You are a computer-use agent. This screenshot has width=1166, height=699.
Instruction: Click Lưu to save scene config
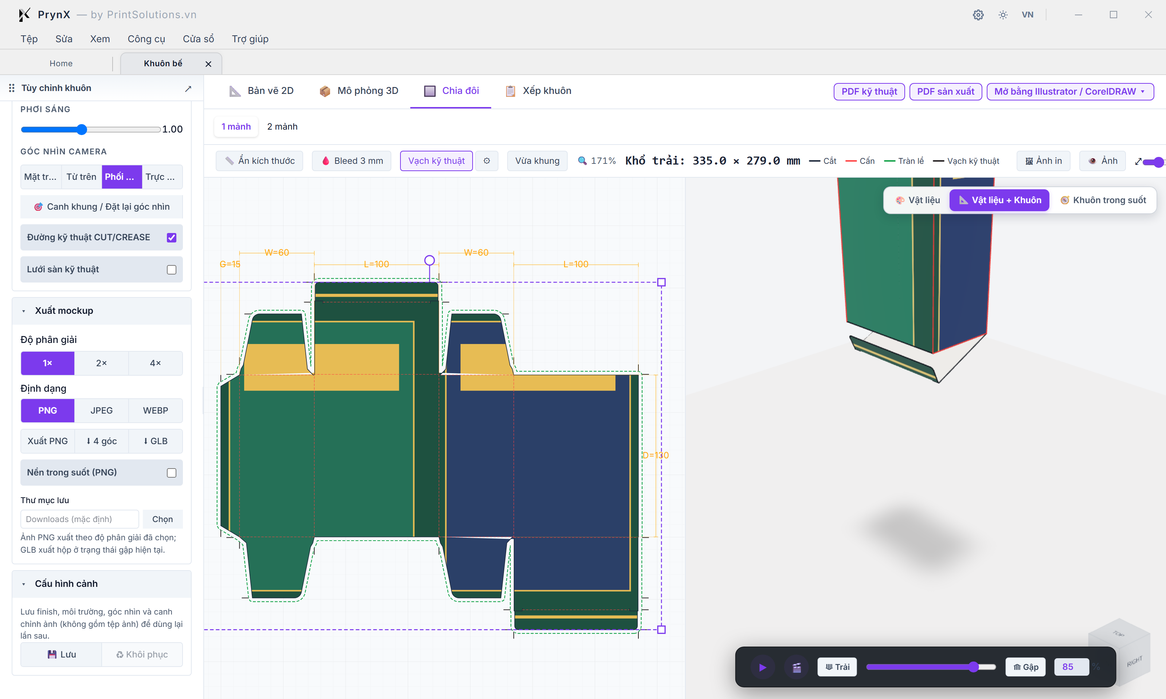[x=61, y=654]
